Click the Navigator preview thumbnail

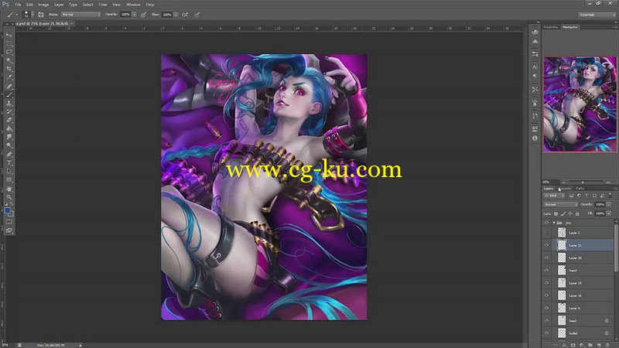(x=580, y=104)
